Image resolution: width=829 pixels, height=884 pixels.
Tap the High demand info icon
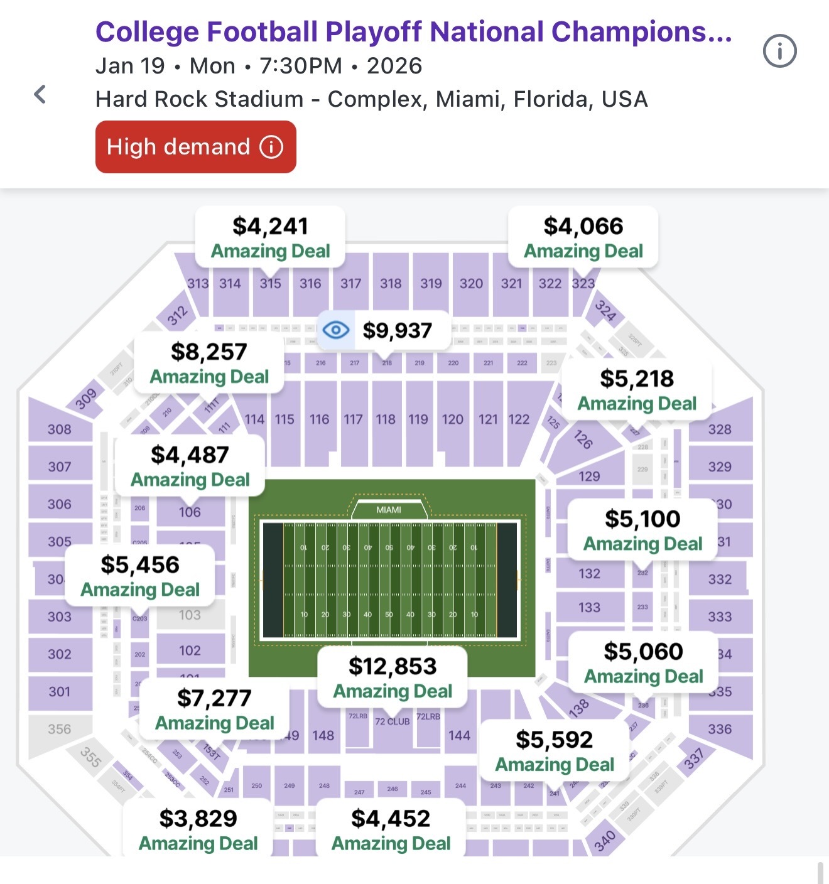click(x=271, y=147)
